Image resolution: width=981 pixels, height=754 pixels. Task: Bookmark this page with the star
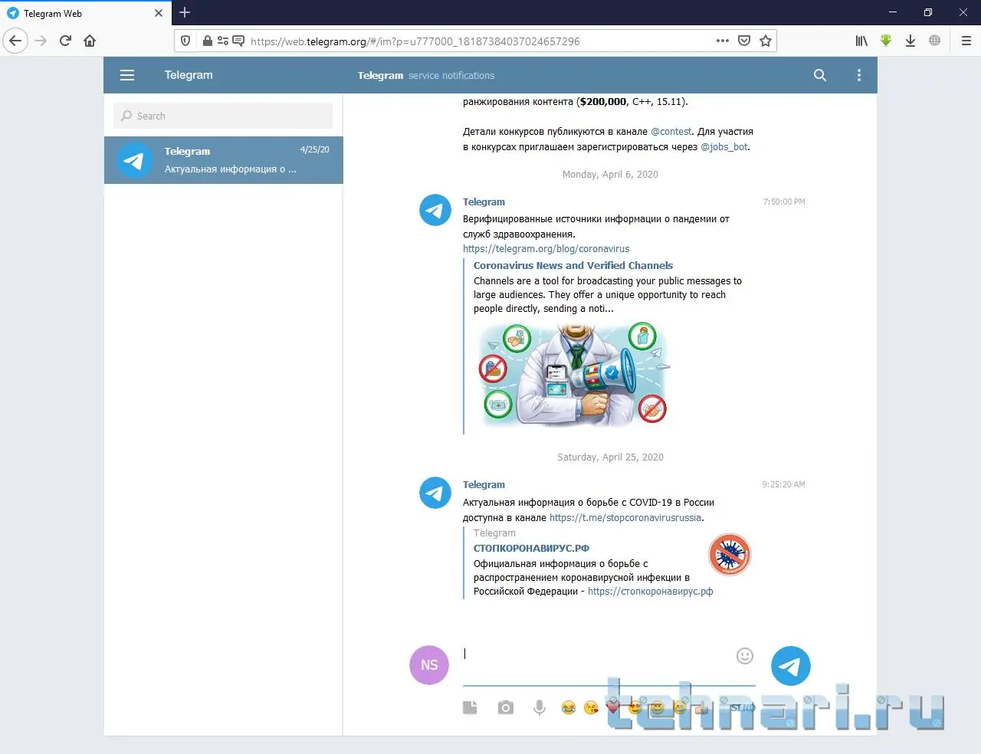(x=766, y=41)
